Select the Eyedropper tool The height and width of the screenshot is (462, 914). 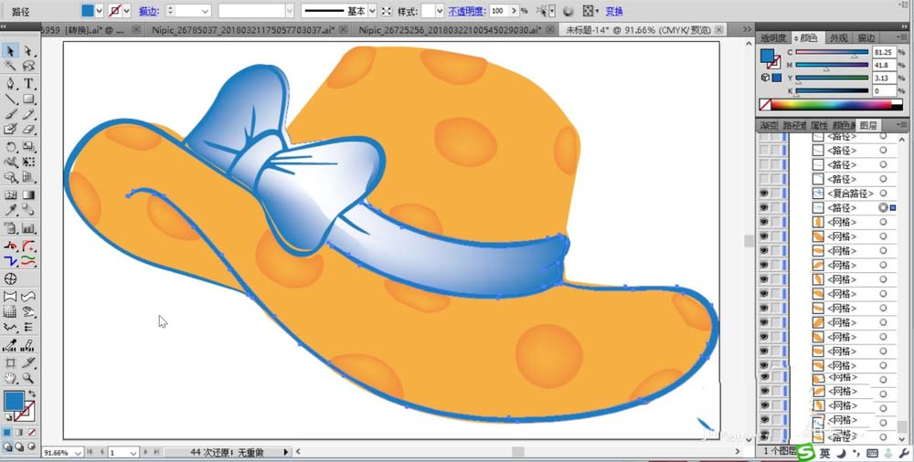pyautogui.click(x=10, y=210)
